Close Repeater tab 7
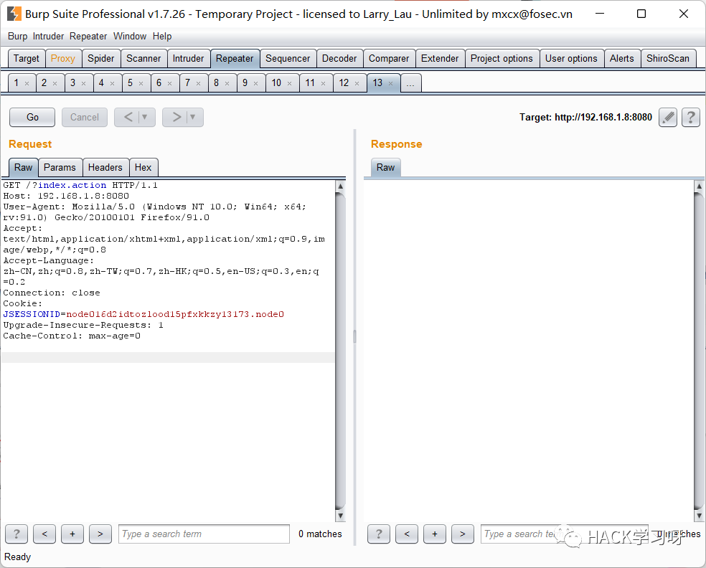Image resolution: width=706 pixels, height=568 pixels. point(199,83)
